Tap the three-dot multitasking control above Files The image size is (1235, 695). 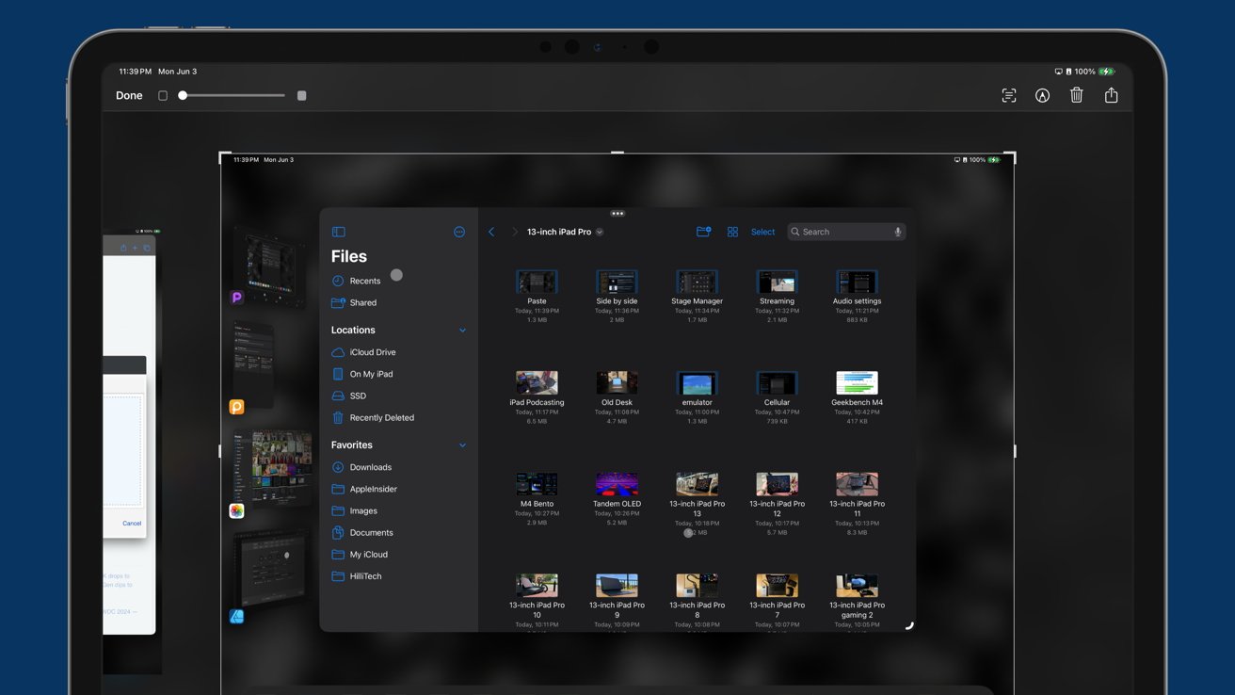click(x=617, y=214)
